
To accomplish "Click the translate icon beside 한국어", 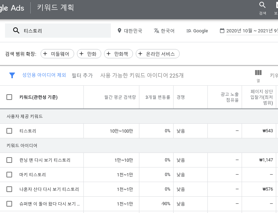I will 156,31.
